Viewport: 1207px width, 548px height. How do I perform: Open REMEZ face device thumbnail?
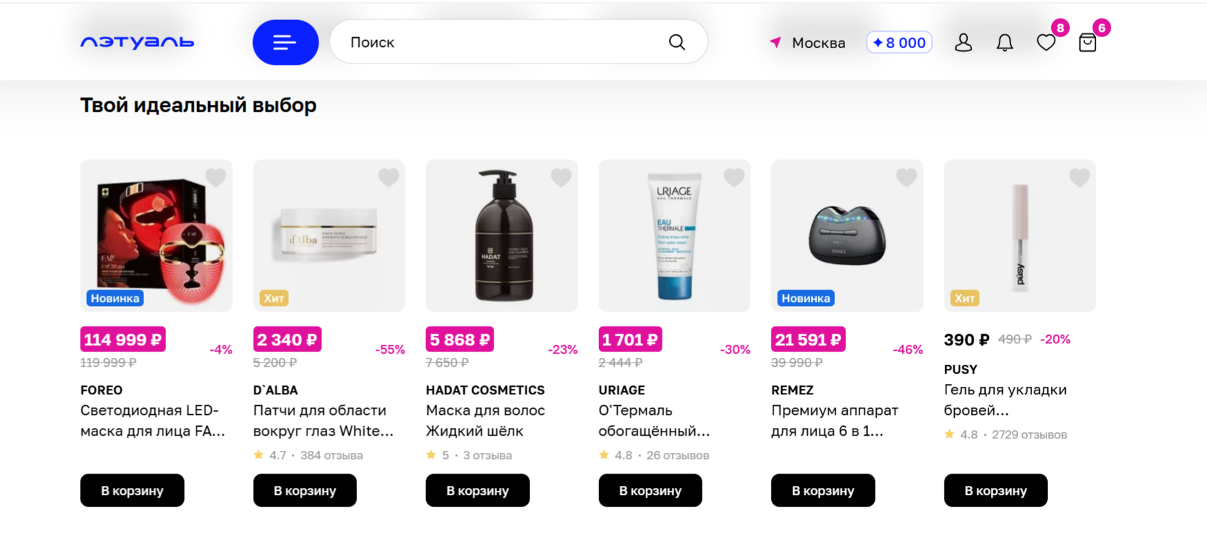(846, 236)
